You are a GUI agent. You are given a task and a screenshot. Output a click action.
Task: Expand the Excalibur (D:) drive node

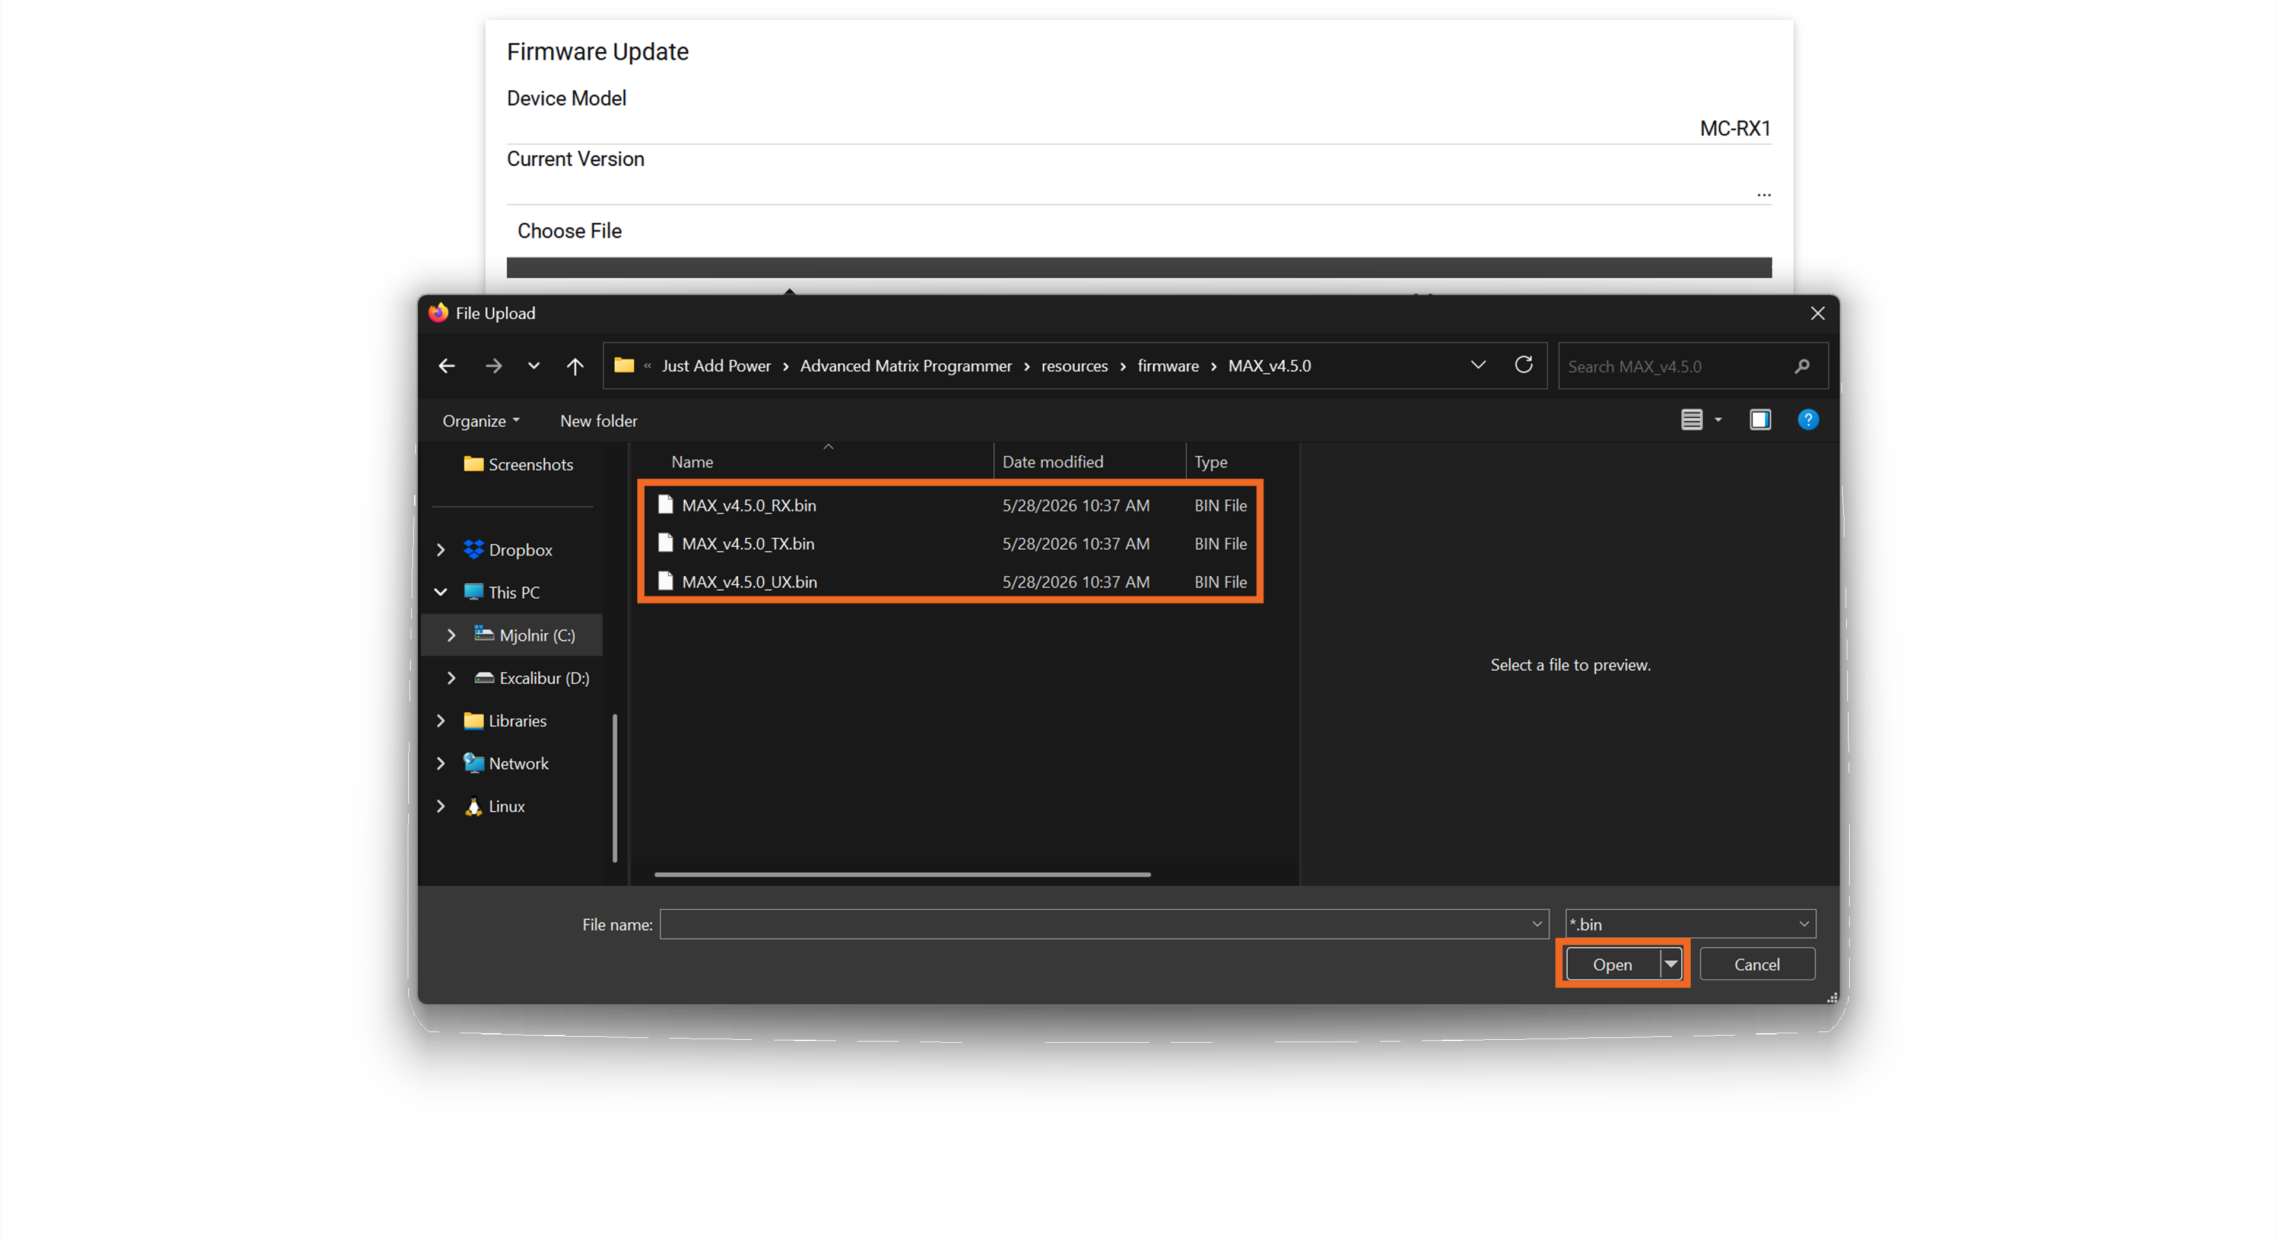pos(451,678)
